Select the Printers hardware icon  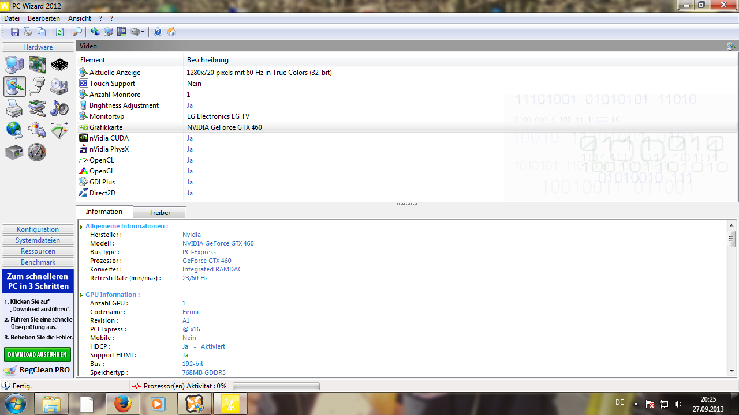click(14, 108)
